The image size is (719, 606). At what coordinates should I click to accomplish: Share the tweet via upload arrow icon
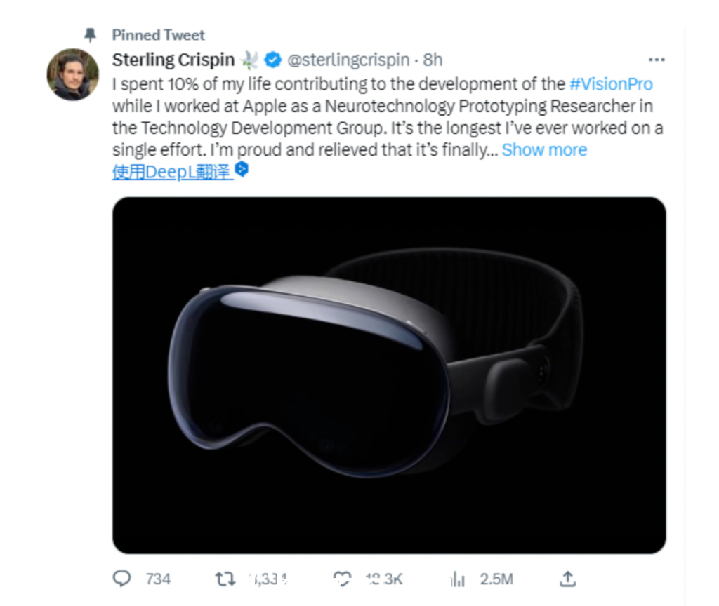[x=567, y=579]
